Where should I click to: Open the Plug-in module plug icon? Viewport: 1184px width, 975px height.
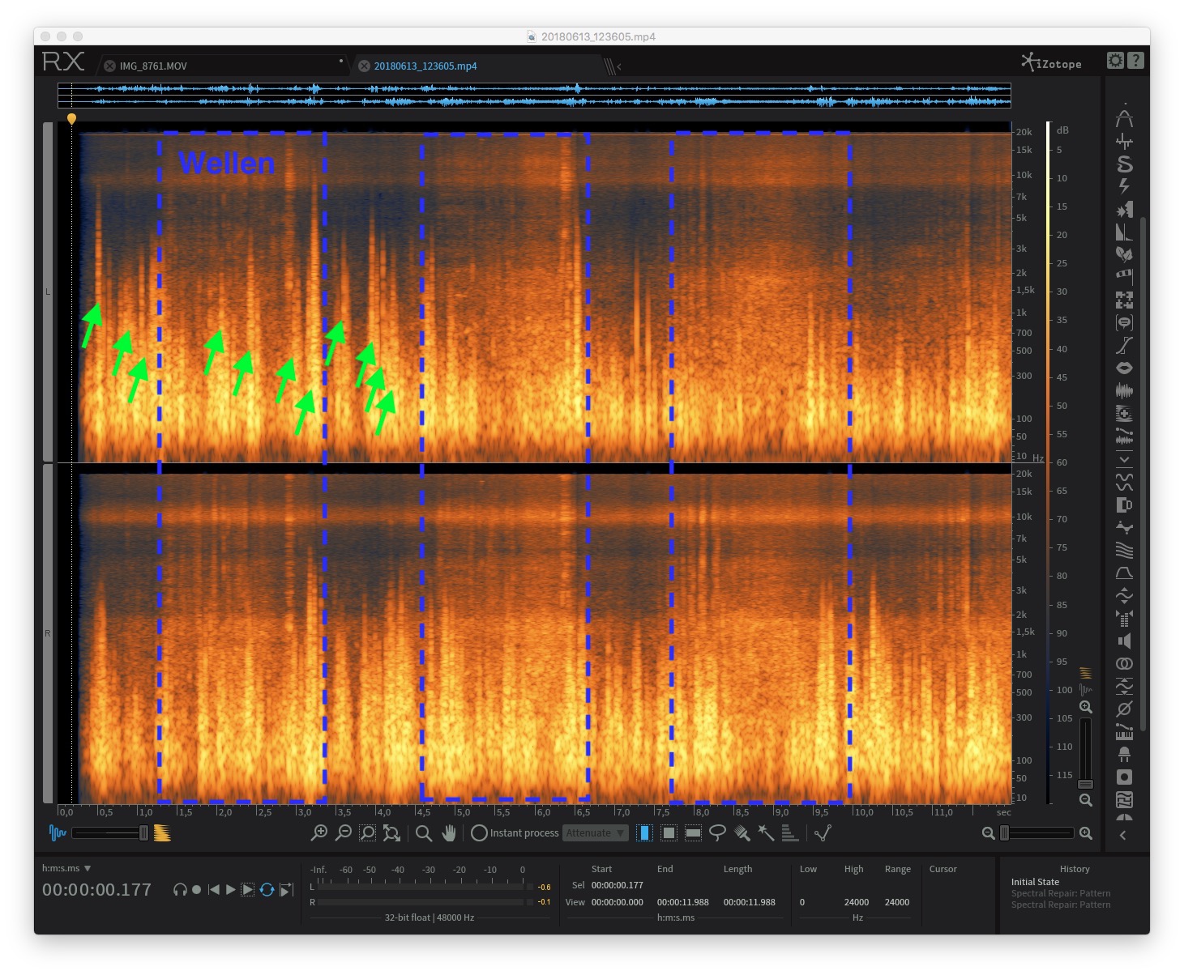pyautogui.click(x=1124, y=755)
